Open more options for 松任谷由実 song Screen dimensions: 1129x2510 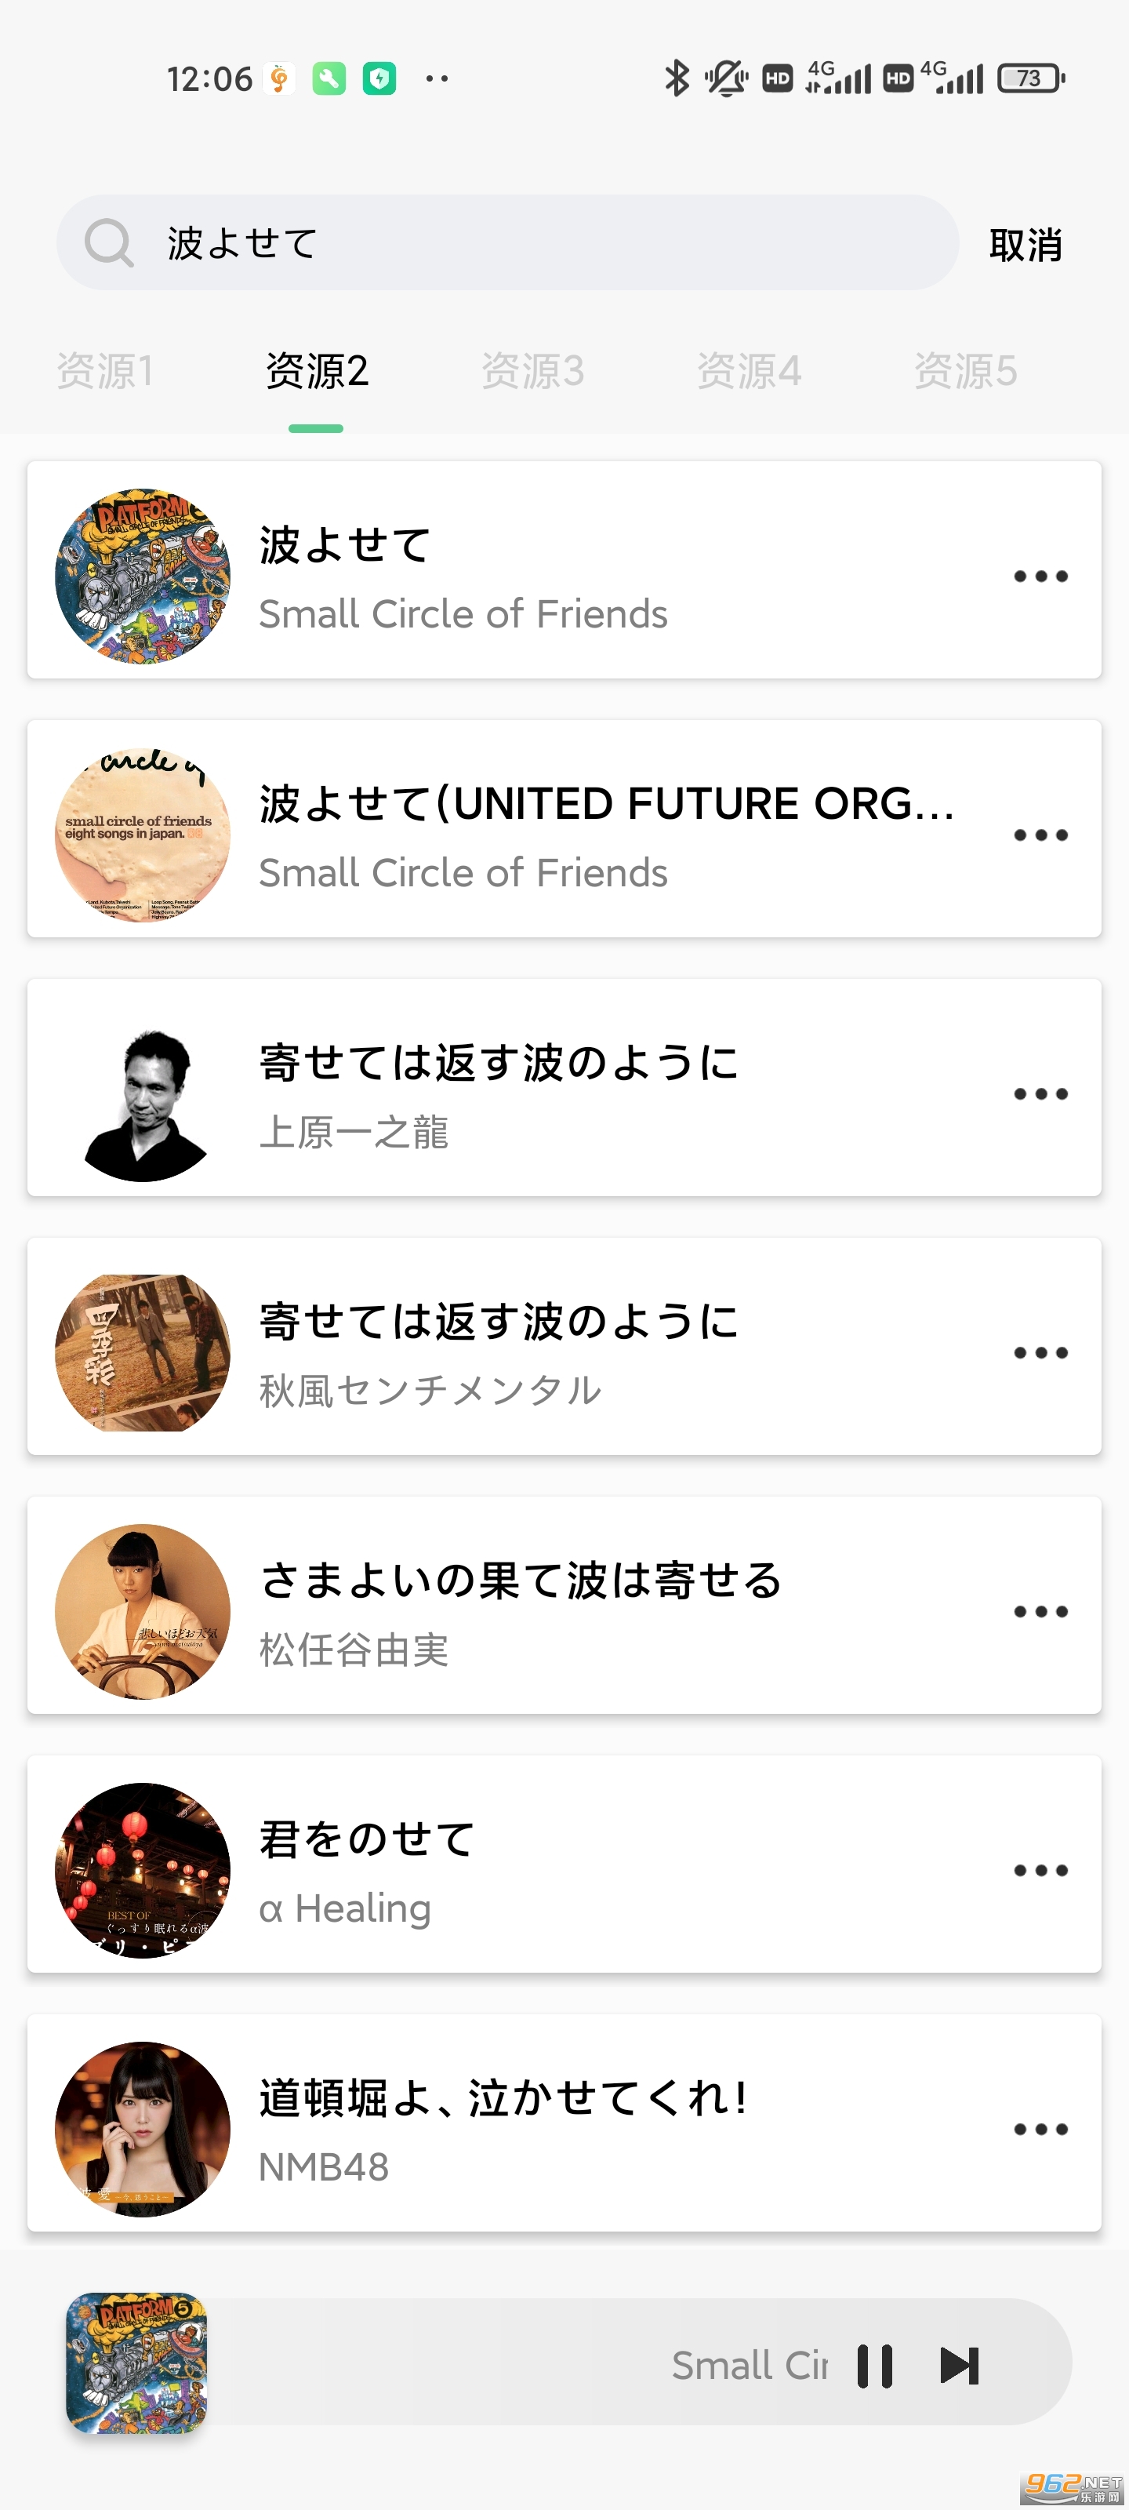(x=1040, y=1612)
